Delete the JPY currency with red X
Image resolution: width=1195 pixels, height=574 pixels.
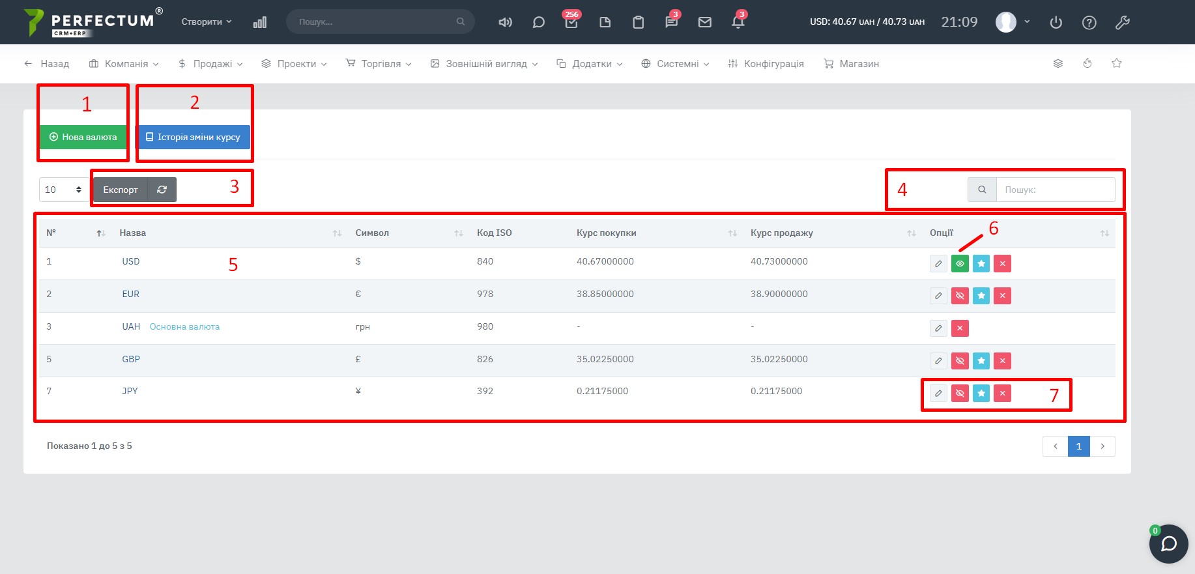[x=1002, y=394]
